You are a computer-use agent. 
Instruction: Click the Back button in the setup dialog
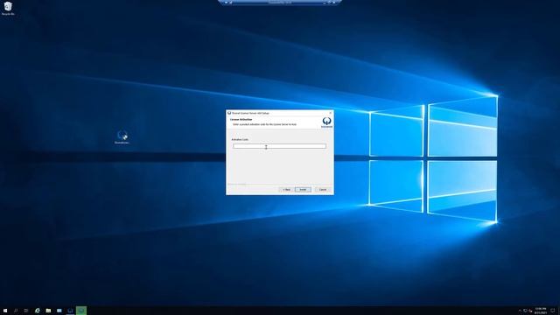pos(286,190)
